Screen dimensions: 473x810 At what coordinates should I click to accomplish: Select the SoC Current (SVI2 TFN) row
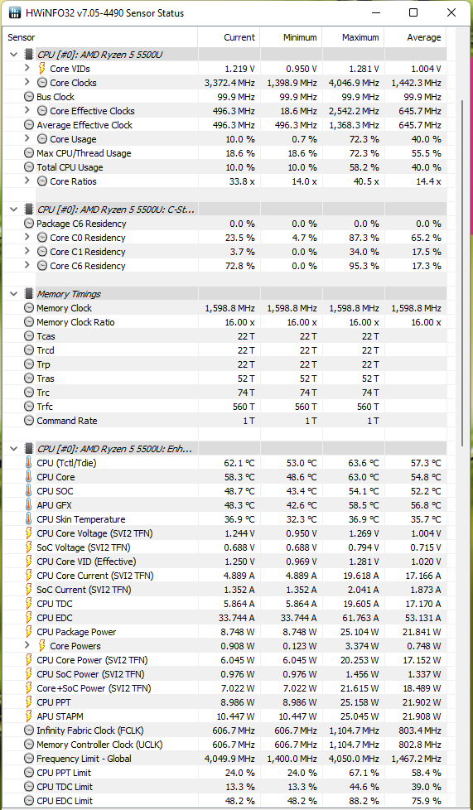225,590
